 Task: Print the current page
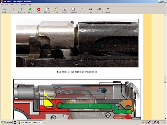pos(90,10)
